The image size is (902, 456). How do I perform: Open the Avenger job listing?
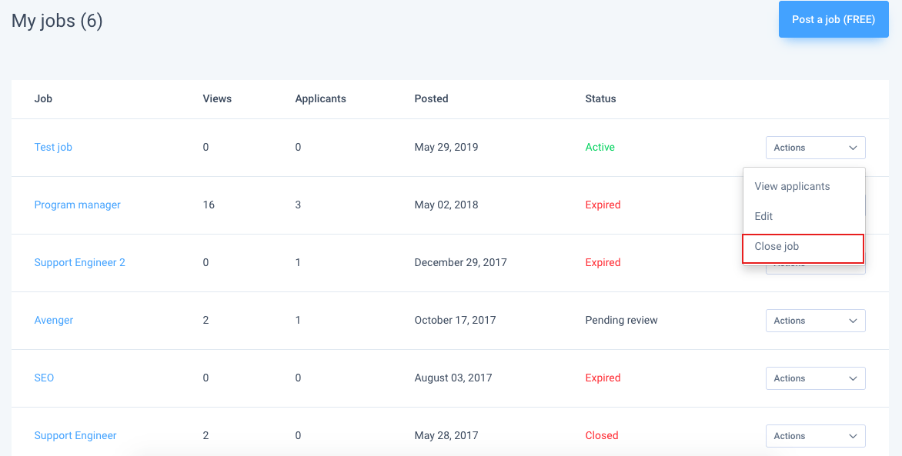coord(53,320)
